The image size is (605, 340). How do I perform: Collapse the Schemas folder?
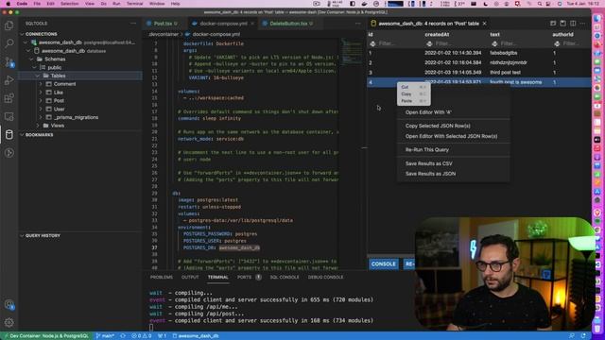[x=31, y=59]
